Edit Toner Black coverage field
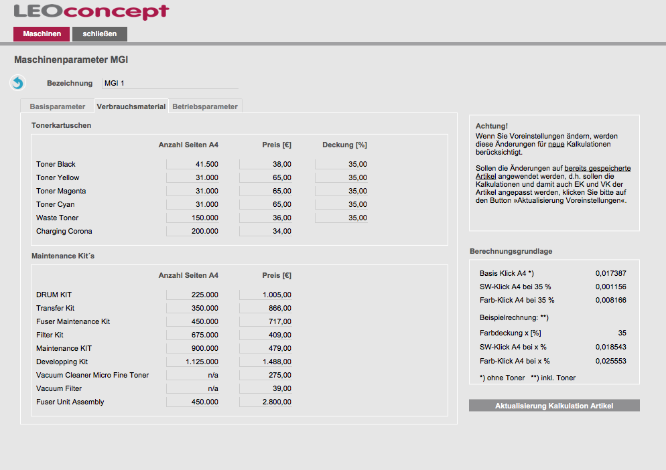This screenshot has height=470, width=666. tap(341, 164)
